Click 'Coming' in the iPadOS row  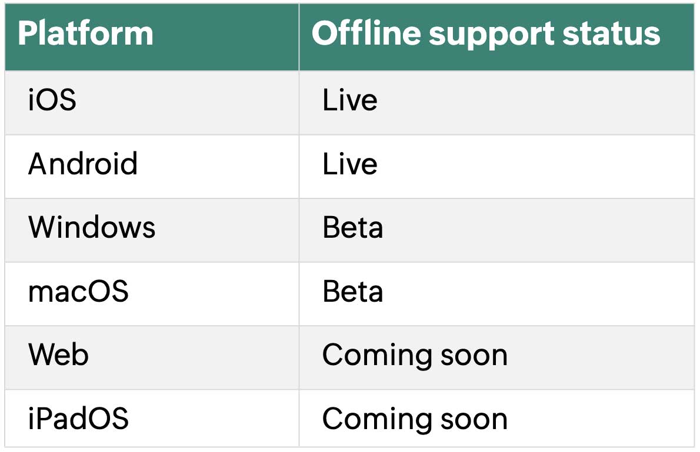(x=377, y=420)
